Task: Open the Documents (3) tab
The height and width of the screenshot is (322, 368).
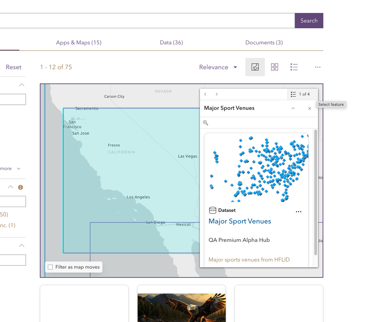Action: click(x=264, y=43)
